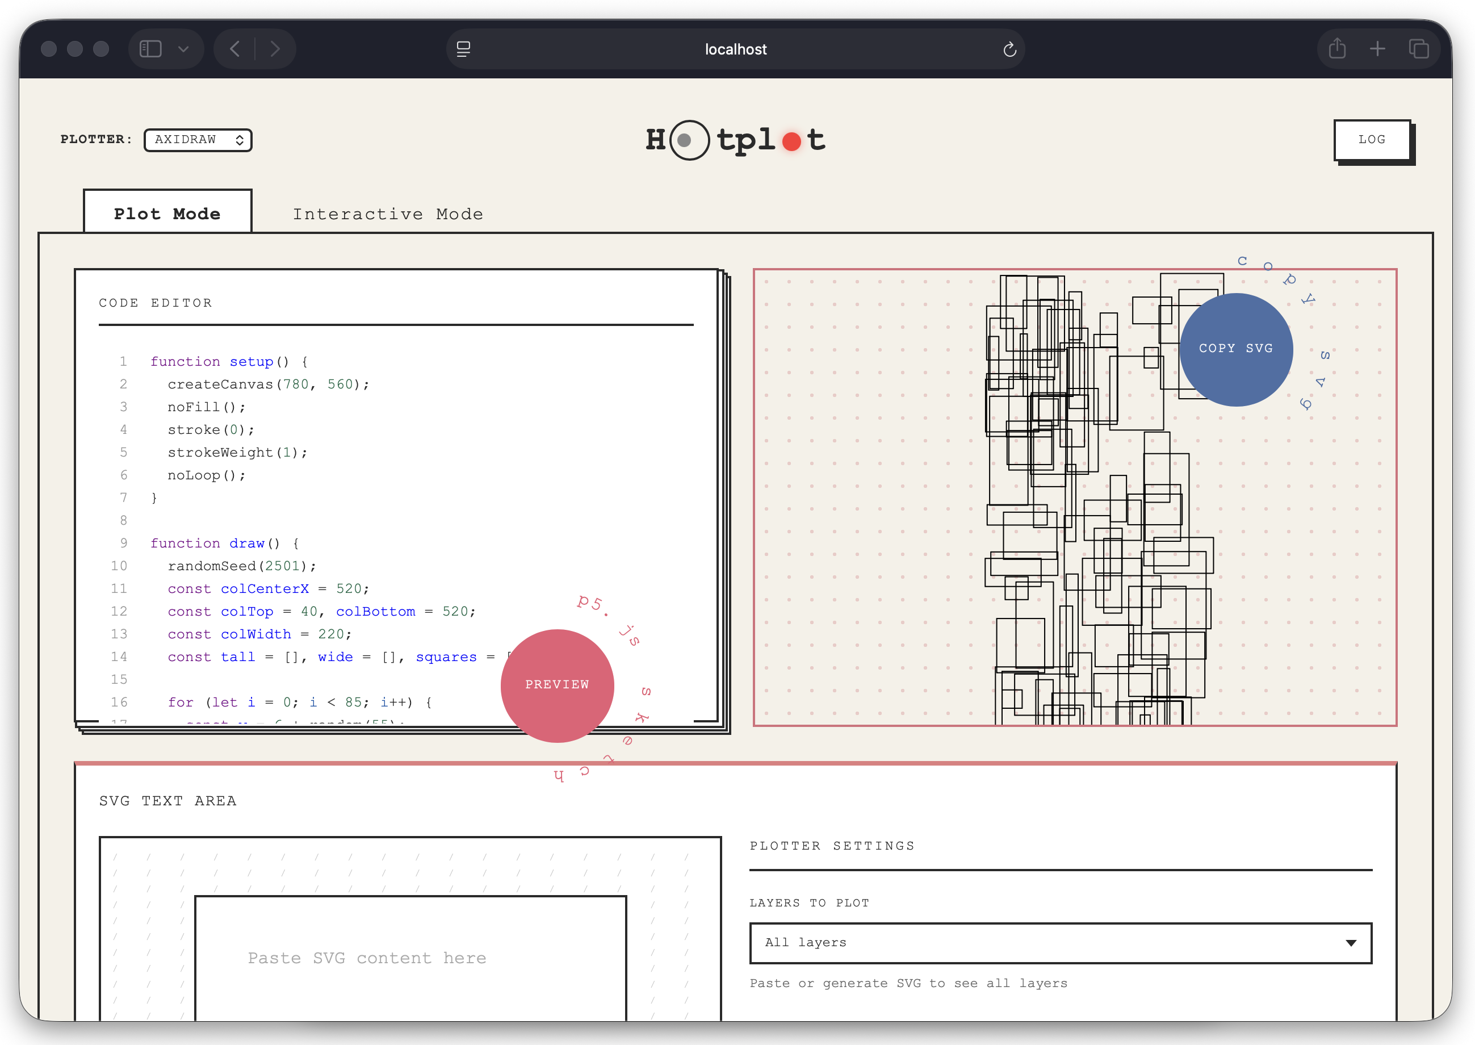Show tab overview icon
Screen dimensions: 1475x1045
pos(1418,49)
